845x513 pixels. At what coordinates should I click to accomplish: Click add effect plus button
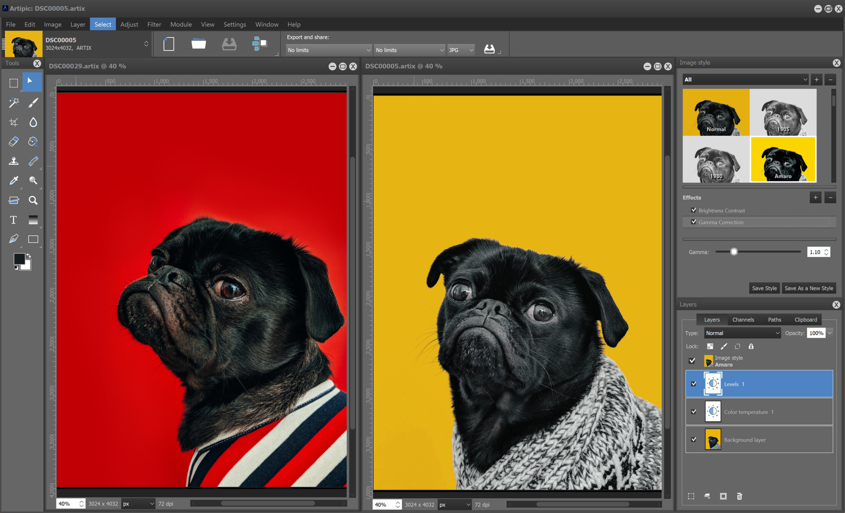(816, 197)
